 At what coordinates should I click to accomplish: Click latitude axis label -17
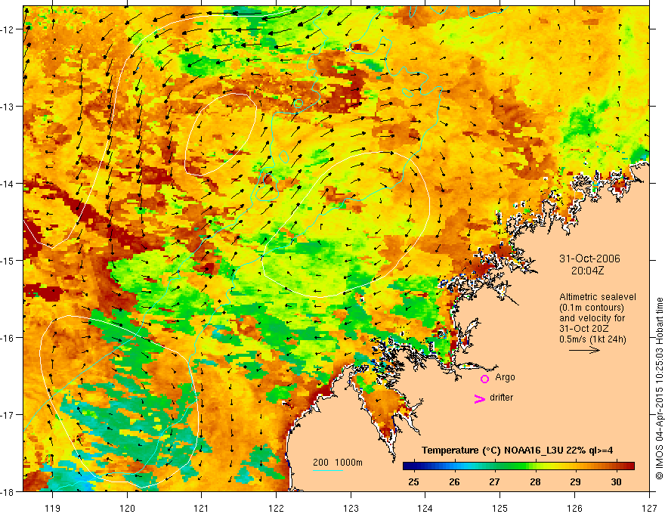(8, 414)
